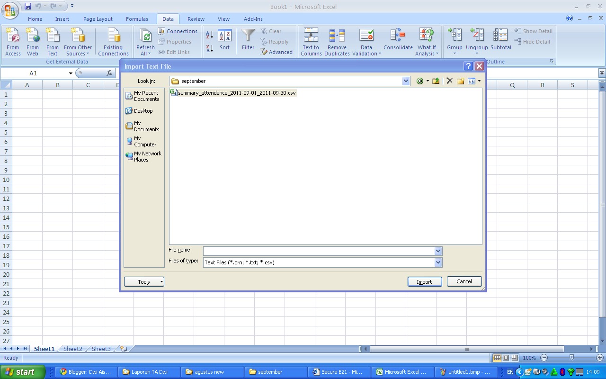The height and width of the screenshot is (379, 606).
Task: Go to My Network Places
Action: click(144, 156)
